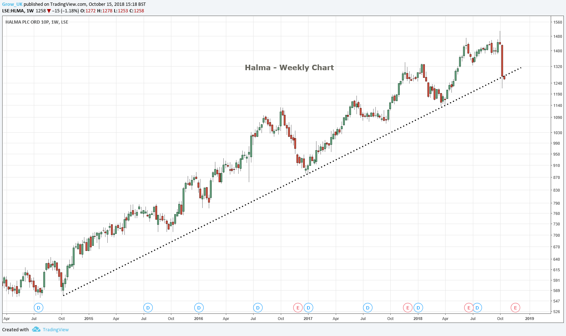
Task: Click the 1240 price axis label
Action: coord(558,83)
